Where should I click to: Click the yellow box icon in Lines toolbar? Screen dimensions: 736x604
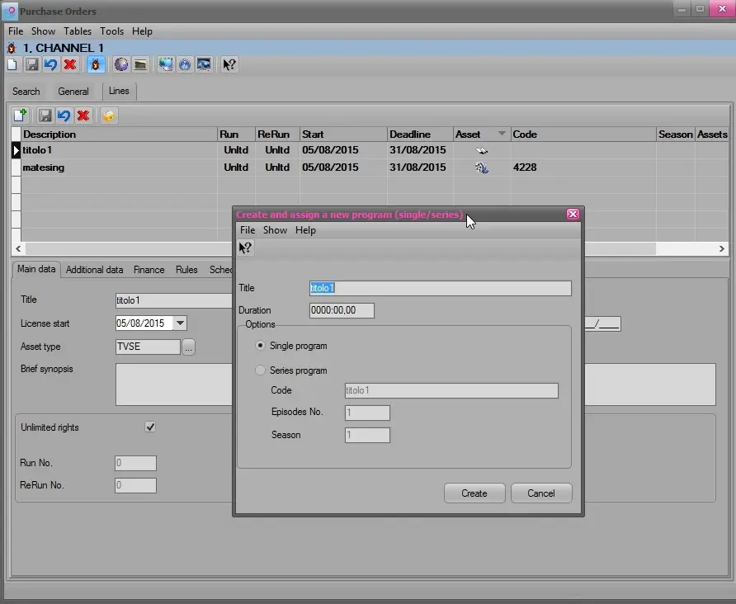click(x=108, y=116)
